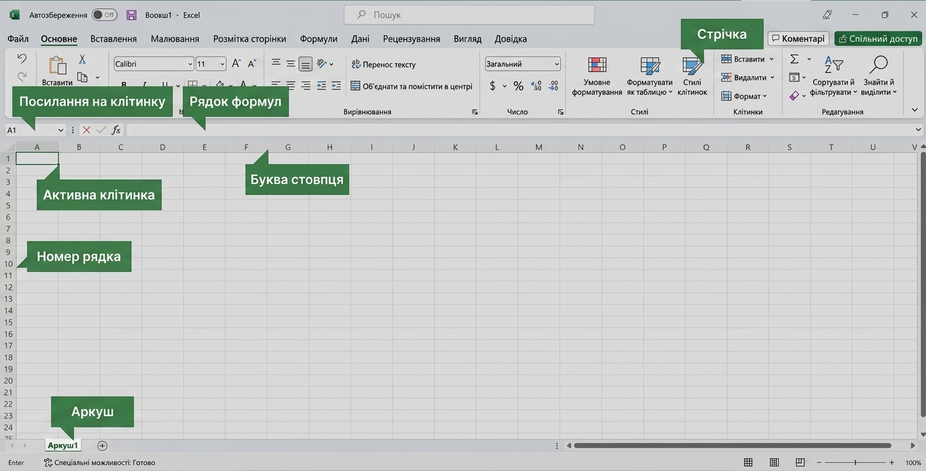Apply the percent style format
926x471 pixels.
tap(518, 86)
